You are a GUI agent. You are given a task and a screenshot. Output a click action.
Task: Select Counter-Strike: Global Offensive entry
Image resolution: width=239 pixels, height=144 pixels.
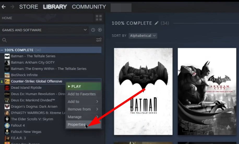[x=37, y=81]
